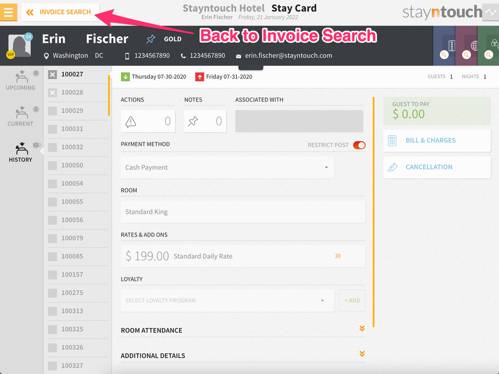Switch to the Current reservations tab
This screenshot has height=374, width=499.
21,116
